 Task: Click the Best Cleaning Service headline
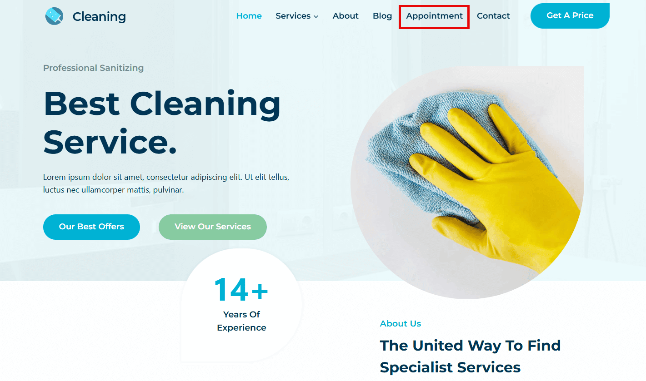tap(162, 123)
